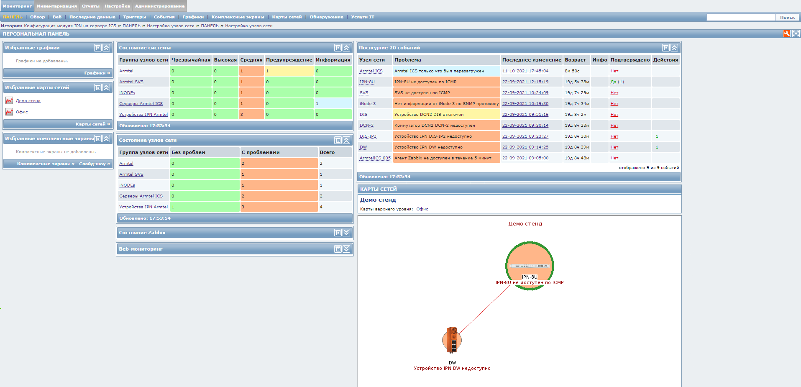Click actions count 1 in DIS-IP2 row

[x=657, y=136]
